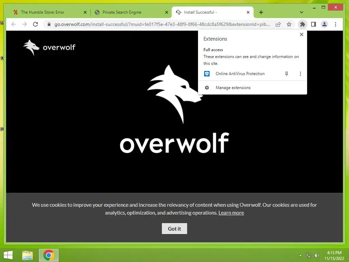
Task: Close The Humble Store: Error tab
Action: [85, 12]
